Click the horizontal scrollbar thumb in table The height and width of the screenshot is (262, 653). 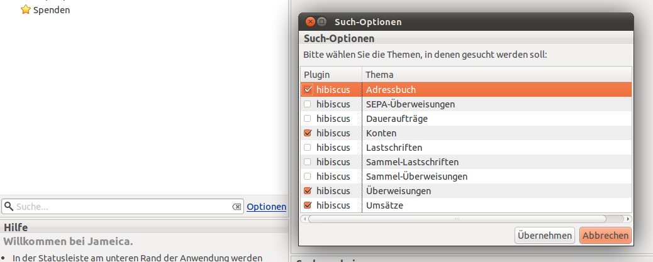pyautogui.click(x=457, y=219)
